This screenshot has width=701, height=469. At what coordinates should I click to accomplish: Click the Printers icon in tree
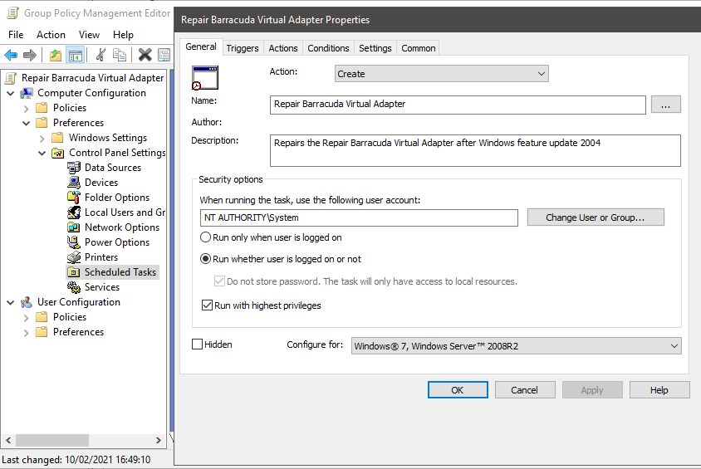[74, 256]
